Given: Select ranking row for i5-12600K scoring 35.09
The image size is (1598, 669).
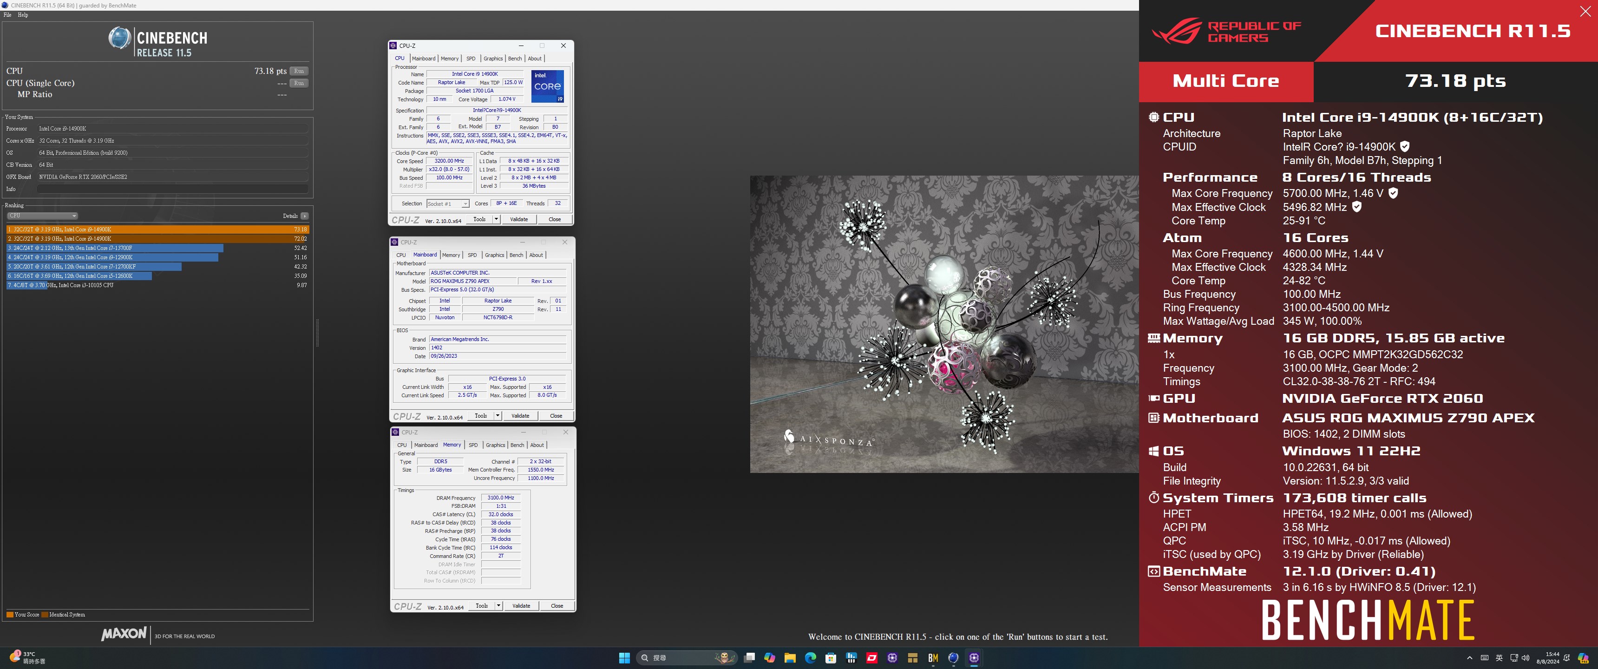Looking at the screenshot, I should click(x=157, y=276).
